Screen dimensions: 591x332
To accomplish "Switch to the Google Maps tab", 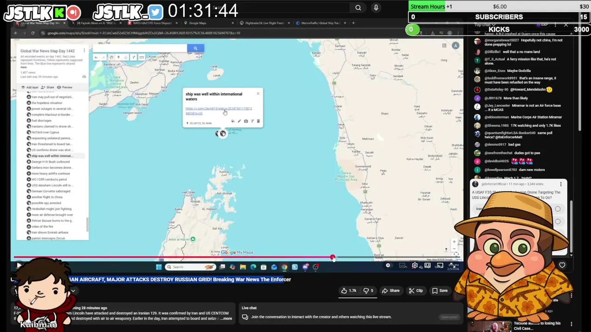I will coord(208,23).
